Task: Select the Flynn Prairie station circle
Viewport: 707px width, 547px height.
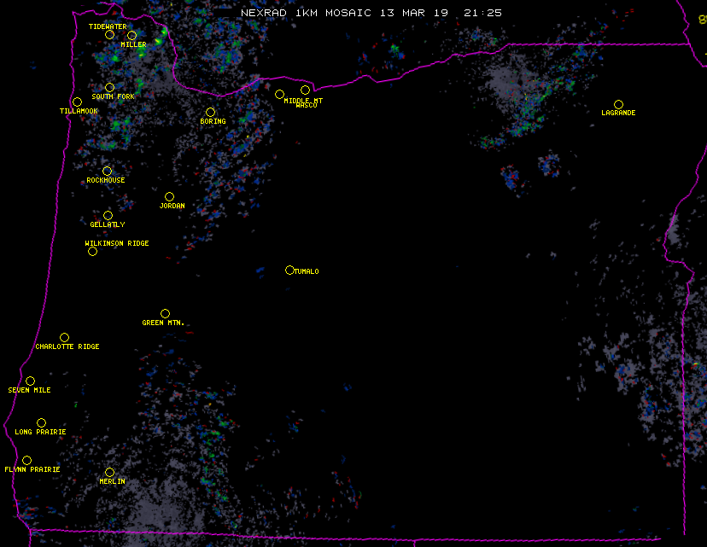Action: [26, 461]
